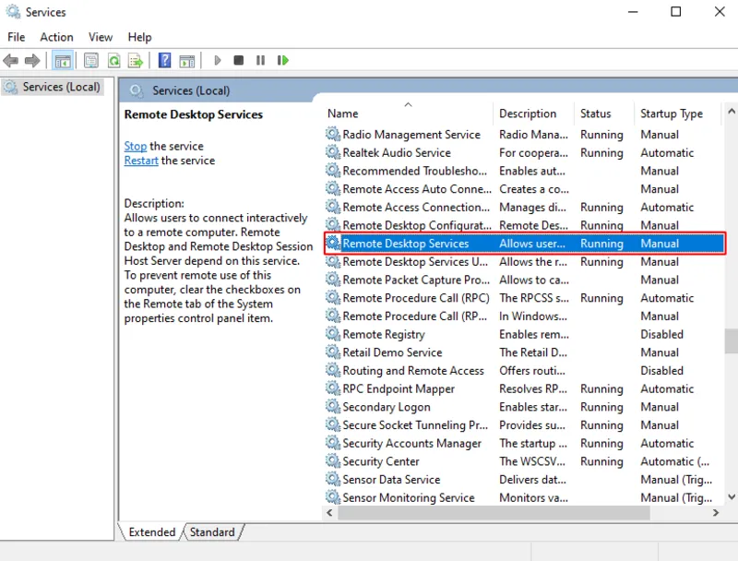The image size is (738, 561).
Task: Click the Export List toolbar icon
Action: tap(135, 60)
